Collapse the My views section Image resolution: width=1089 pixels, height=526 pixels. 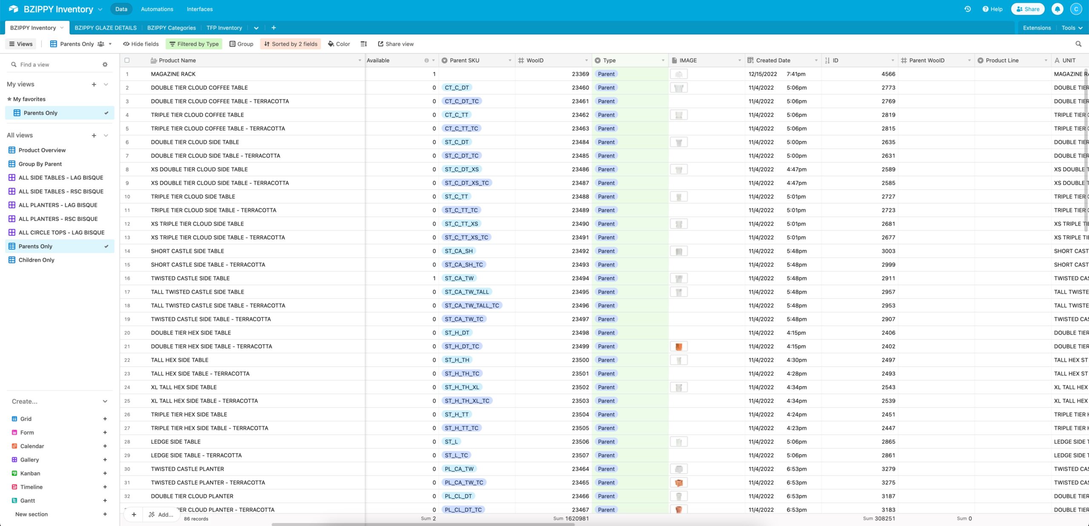pos(106,84)
